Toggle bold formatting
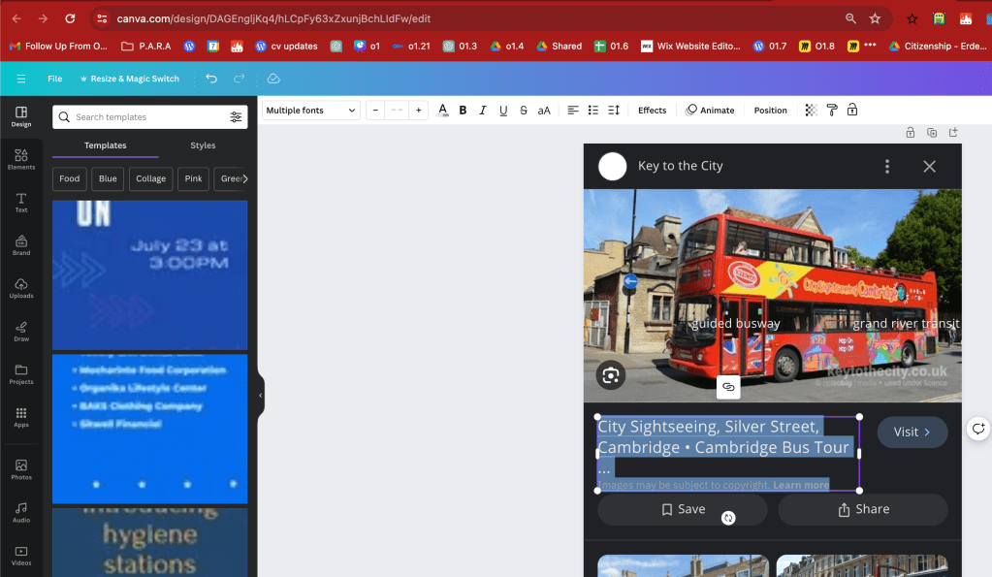This screenshot has width=992, height=577. (463, 111)
